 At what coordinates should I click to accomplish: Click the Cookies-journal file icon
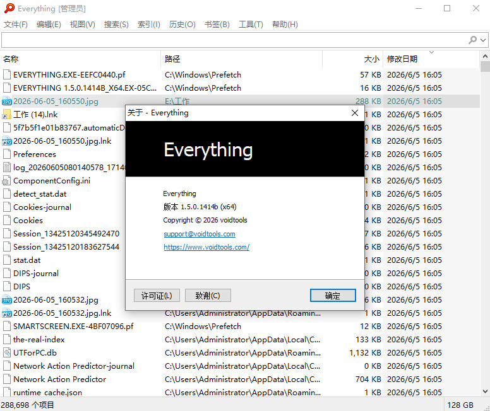[x=6, y=207]
